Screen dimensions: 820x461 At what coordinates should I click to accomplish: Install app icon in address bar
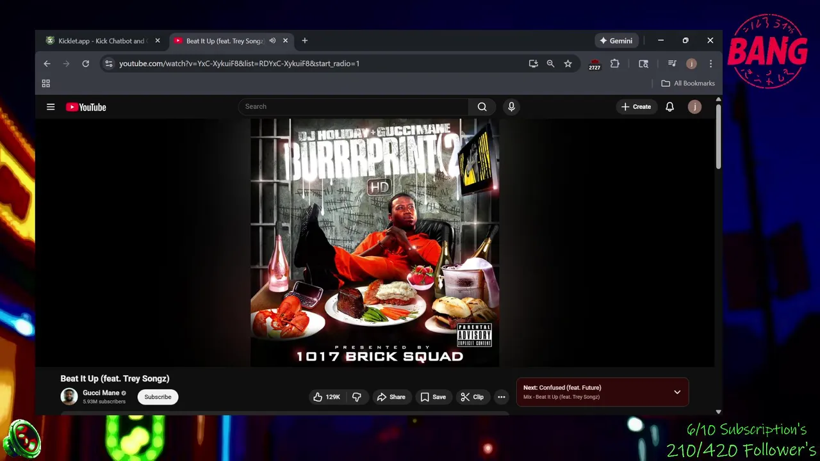tap(533, 63)
